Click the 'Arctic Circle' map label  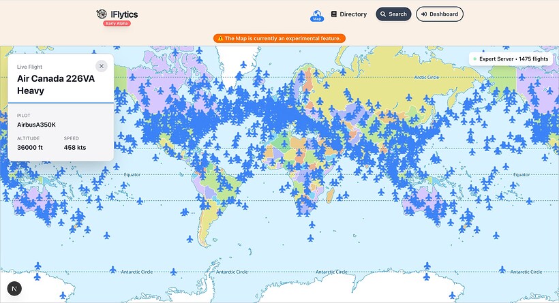click(427, 77)
